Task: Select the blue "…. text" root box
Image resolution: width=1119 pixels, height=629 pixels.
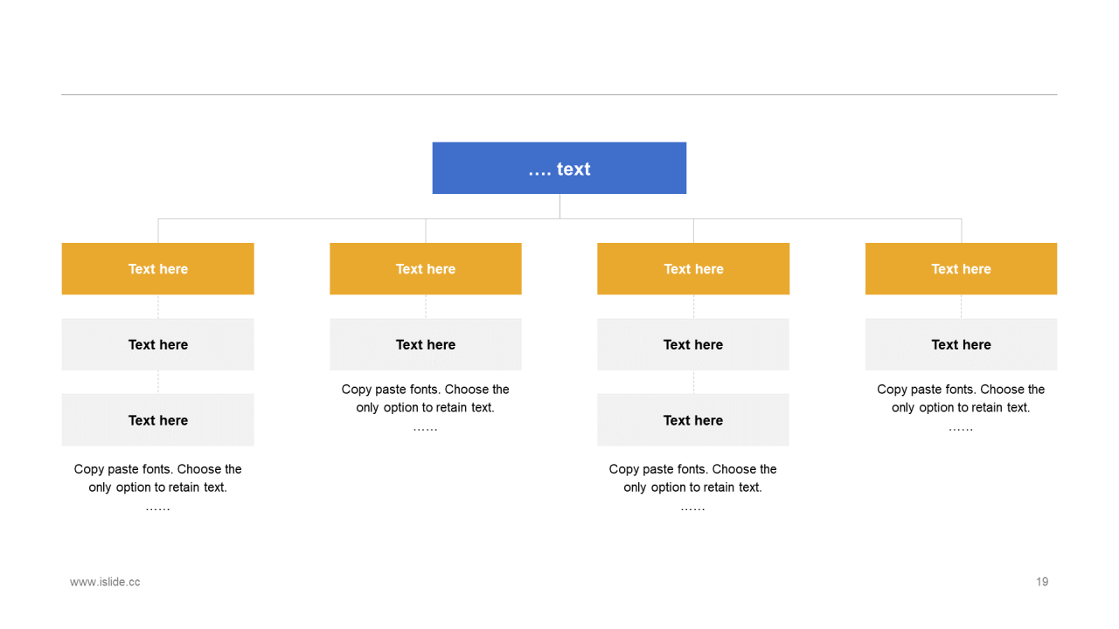Action: point(559,168)
